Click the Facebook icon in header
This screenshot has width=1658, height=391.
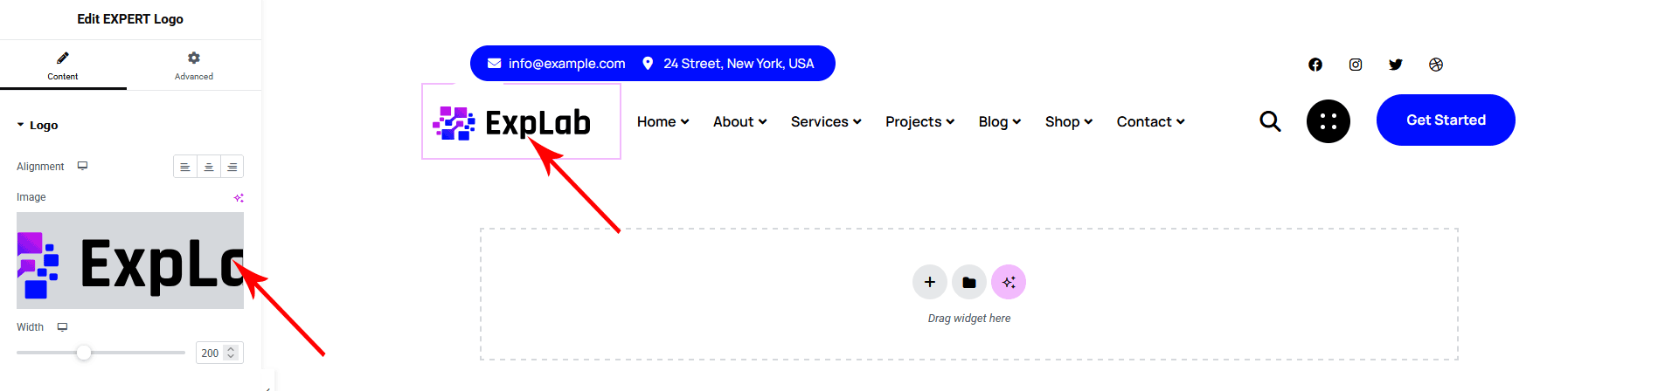tap(1315, 65)
